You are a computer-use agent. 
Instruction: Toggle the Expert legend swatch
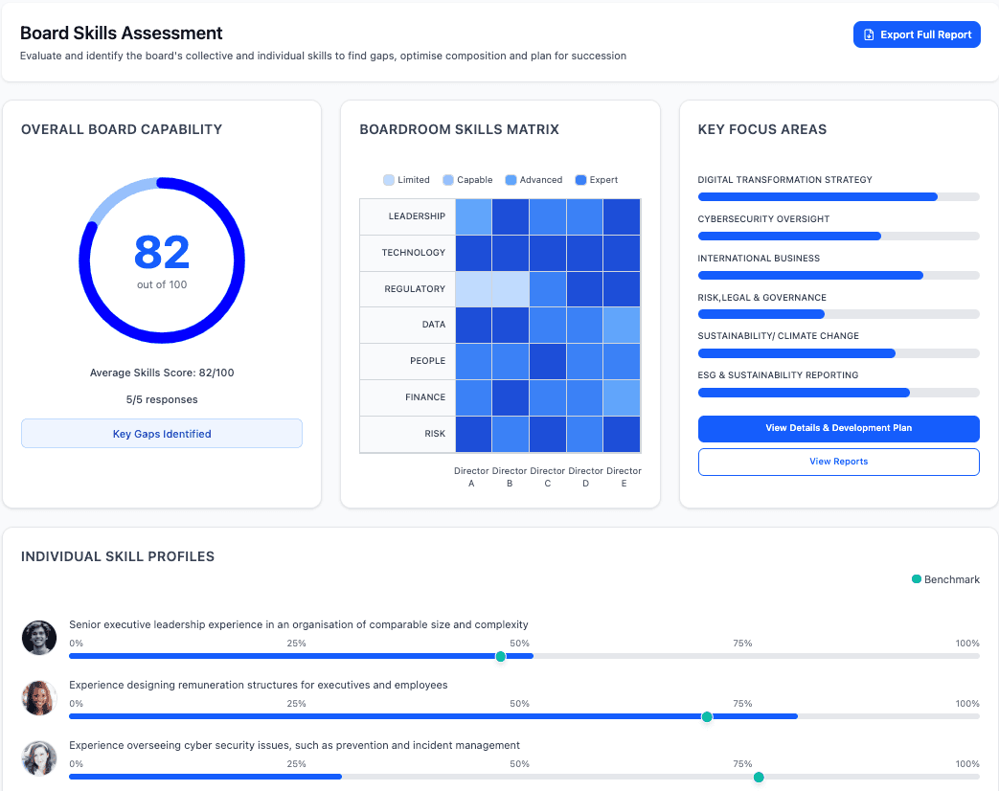point(580,180)
